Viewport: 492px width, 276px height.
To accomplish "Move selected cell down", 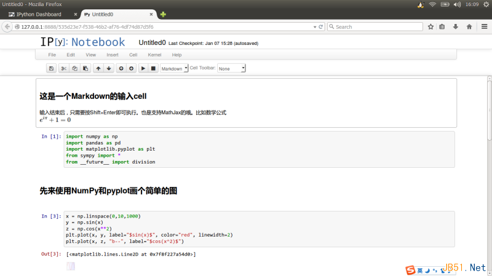I will [x=109, y=68].
